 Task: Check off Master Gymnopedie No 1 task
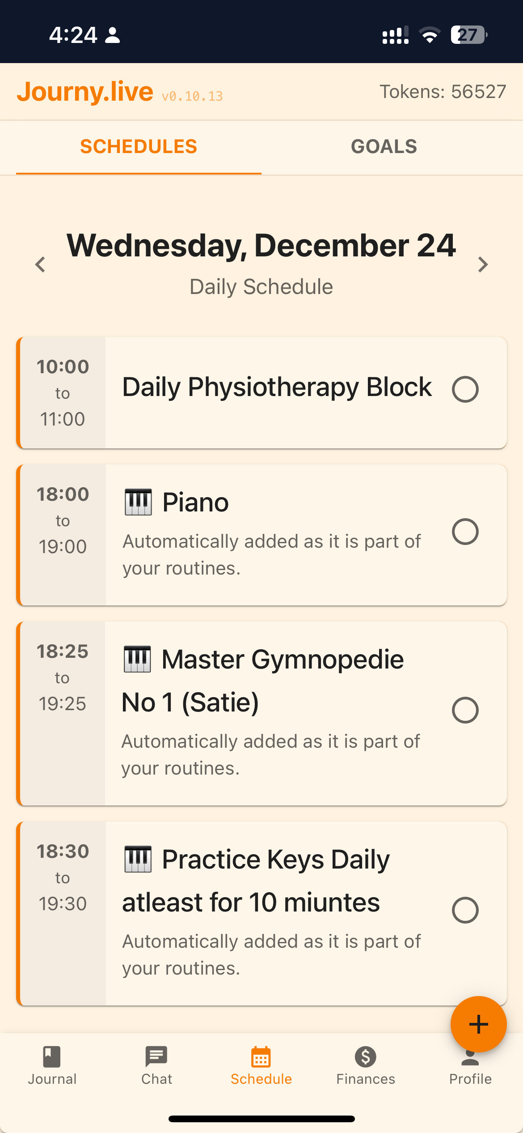coord(465,710)
